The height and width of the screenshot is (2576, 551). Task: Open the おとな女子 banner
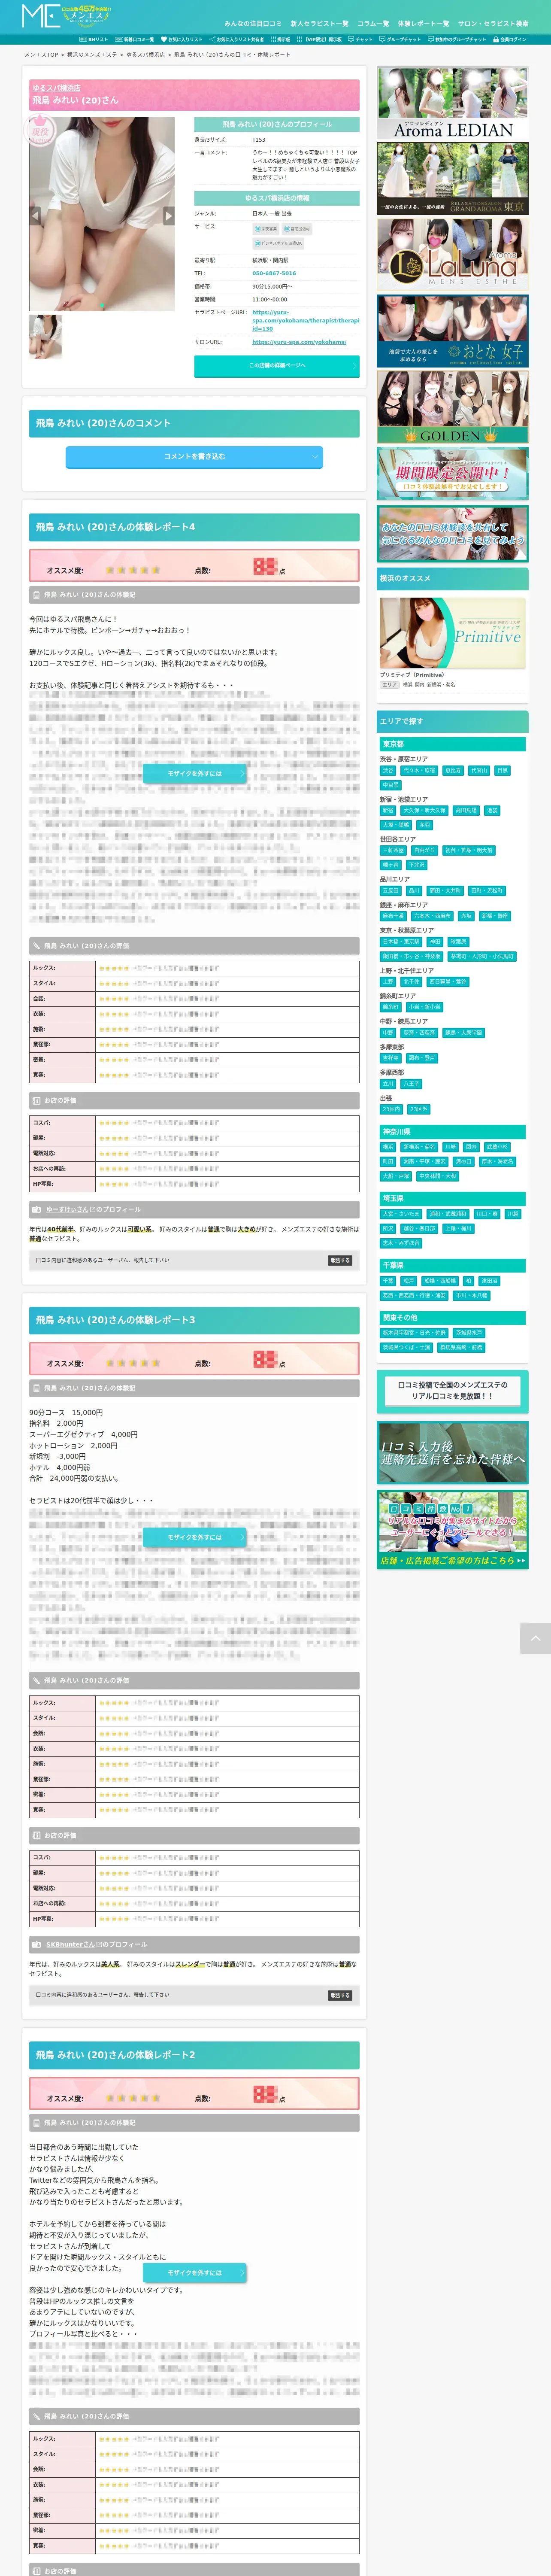(x=453, y=331)
